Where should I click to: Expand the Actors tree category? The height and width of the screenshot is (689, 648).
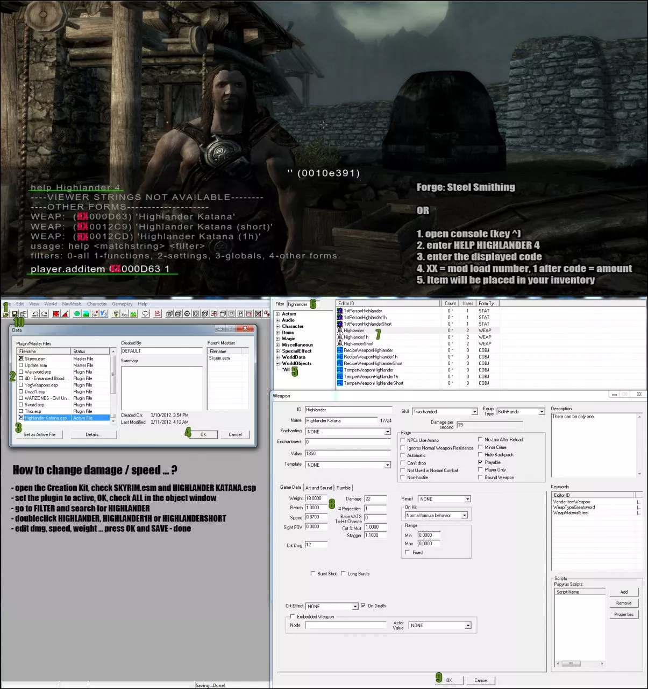pos(277,314)
